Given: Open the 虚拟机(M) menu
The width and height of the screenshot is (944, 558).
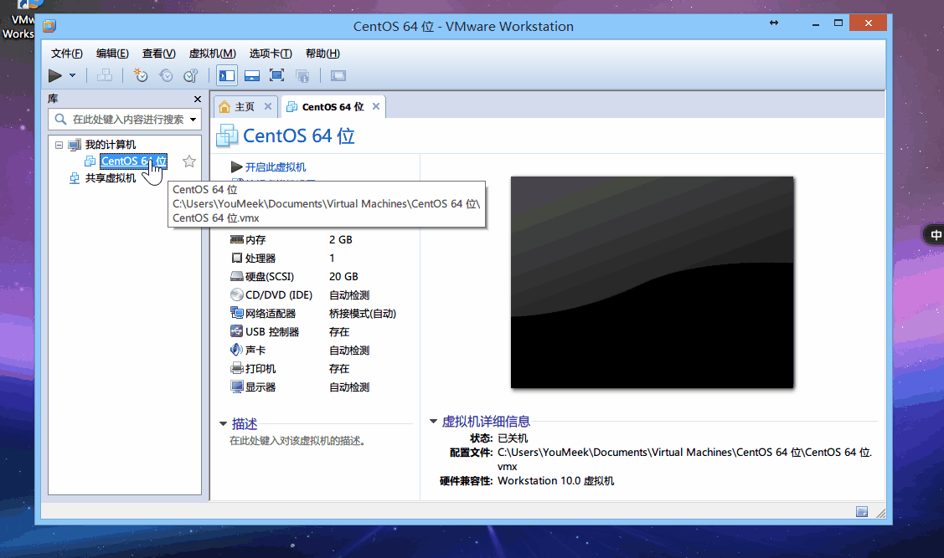Looking at the screenshot, I should pyautogui.click(x=211, y=53).
